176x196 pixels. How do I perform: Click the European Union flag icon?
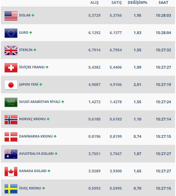pyautogui.click(x=11, y=33)
